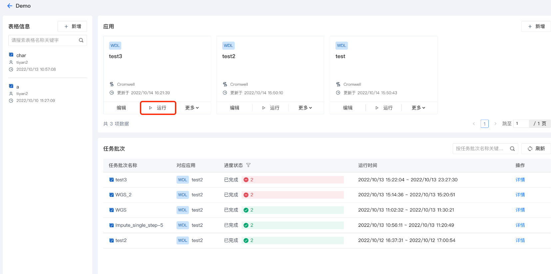Run the test3 application
Viewport: 551px width, 274px height.
pyautogui.click(x=158, y=108)
